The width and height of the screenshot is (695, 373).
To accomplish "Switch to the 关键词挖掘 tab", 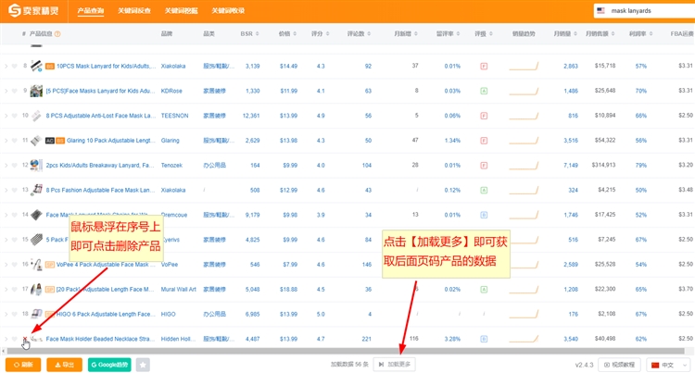I will pos(182,10).
